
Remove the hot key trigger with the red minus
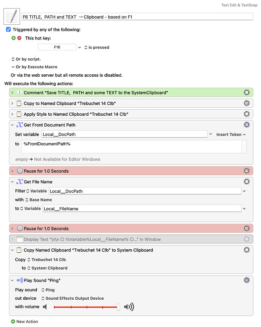(x=19, y=38)
